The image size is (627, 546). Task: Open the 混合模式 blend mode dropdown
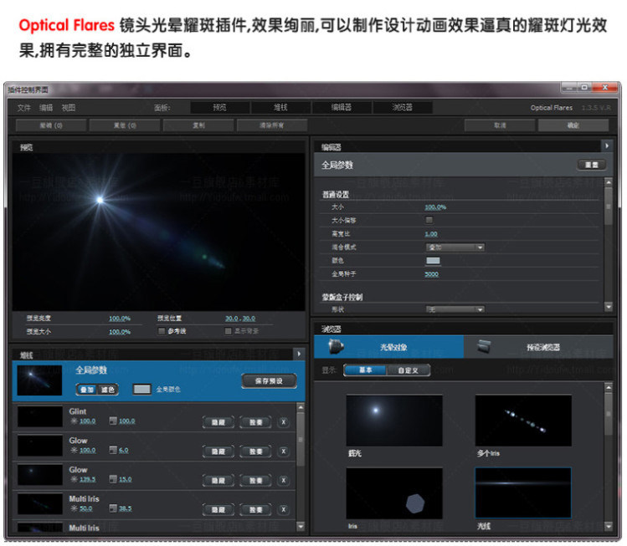455,247
